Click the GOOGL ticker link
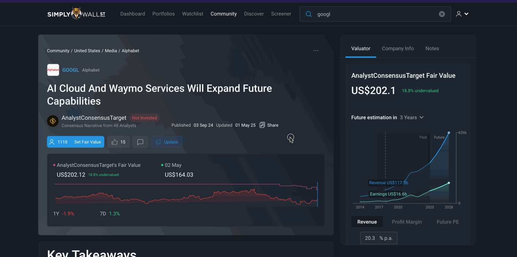The height and width of the screenshot is (257, 517). pos(71,70)
